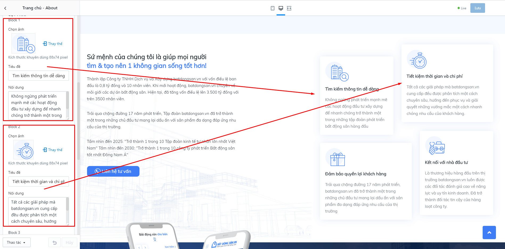Click into the Block 2 Nội dung textarea

37,211
